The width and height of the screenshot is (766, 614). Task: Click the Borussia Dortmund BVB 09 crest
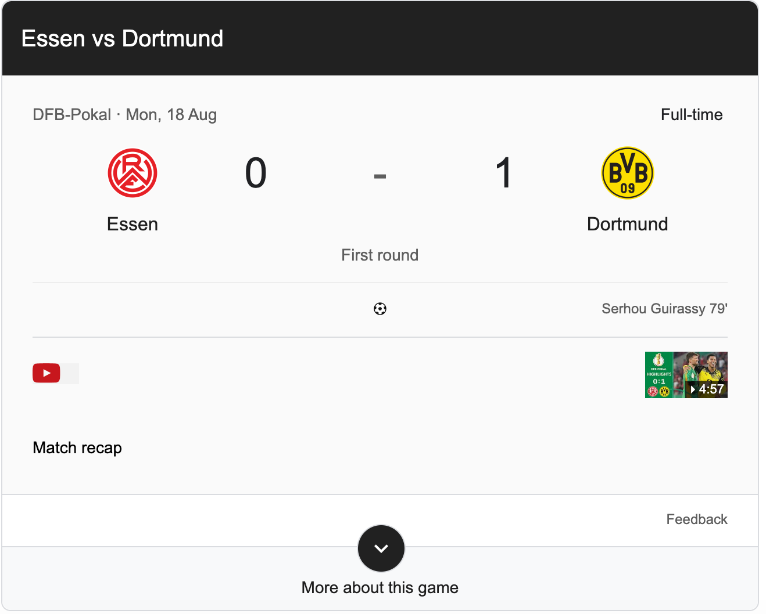click(627, 173)
